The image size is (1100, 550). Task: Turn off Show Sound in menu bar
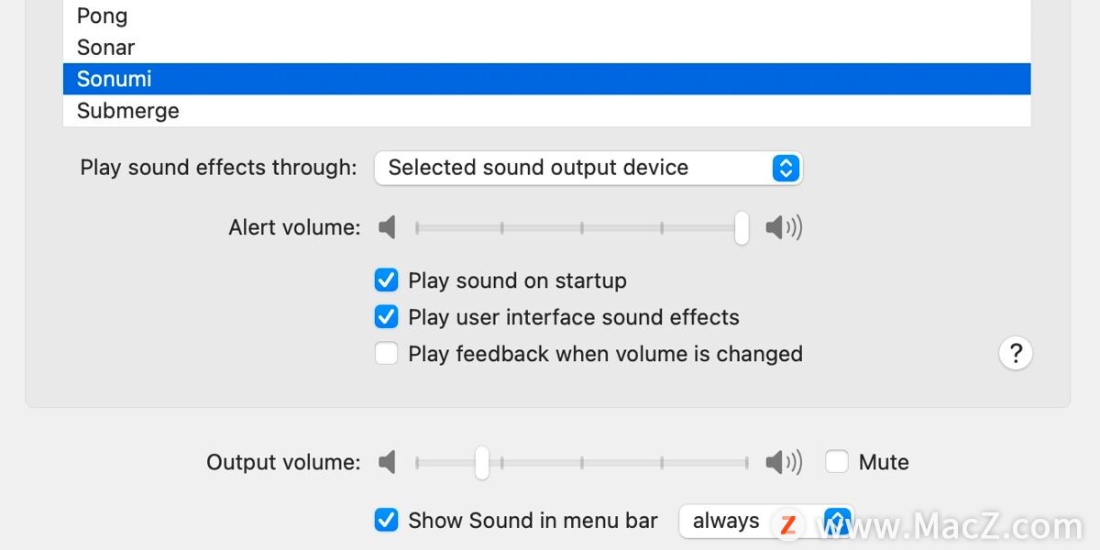pos(386,520)
